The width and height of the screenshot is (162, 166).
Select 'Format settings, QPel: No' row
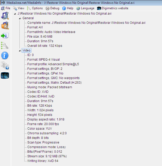point(45,73)
